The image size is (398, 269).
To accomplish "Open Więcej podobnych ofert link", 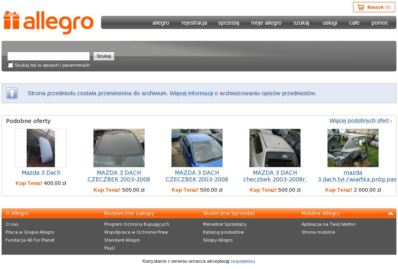I will tap(361, 121).
